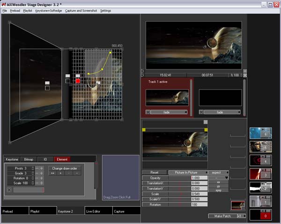Click the Make Patch button
This screenshot has height=224, width=281.
[x=222, y=216]
